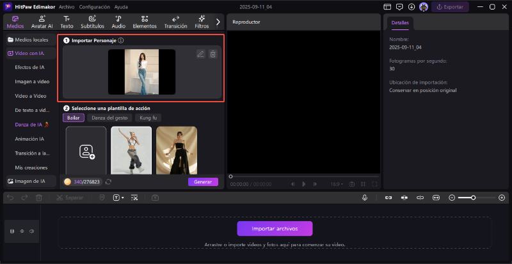This screenshot has height=264, width=512.
Task: Click the player progress bar handle
Action: tap(230, 176)
